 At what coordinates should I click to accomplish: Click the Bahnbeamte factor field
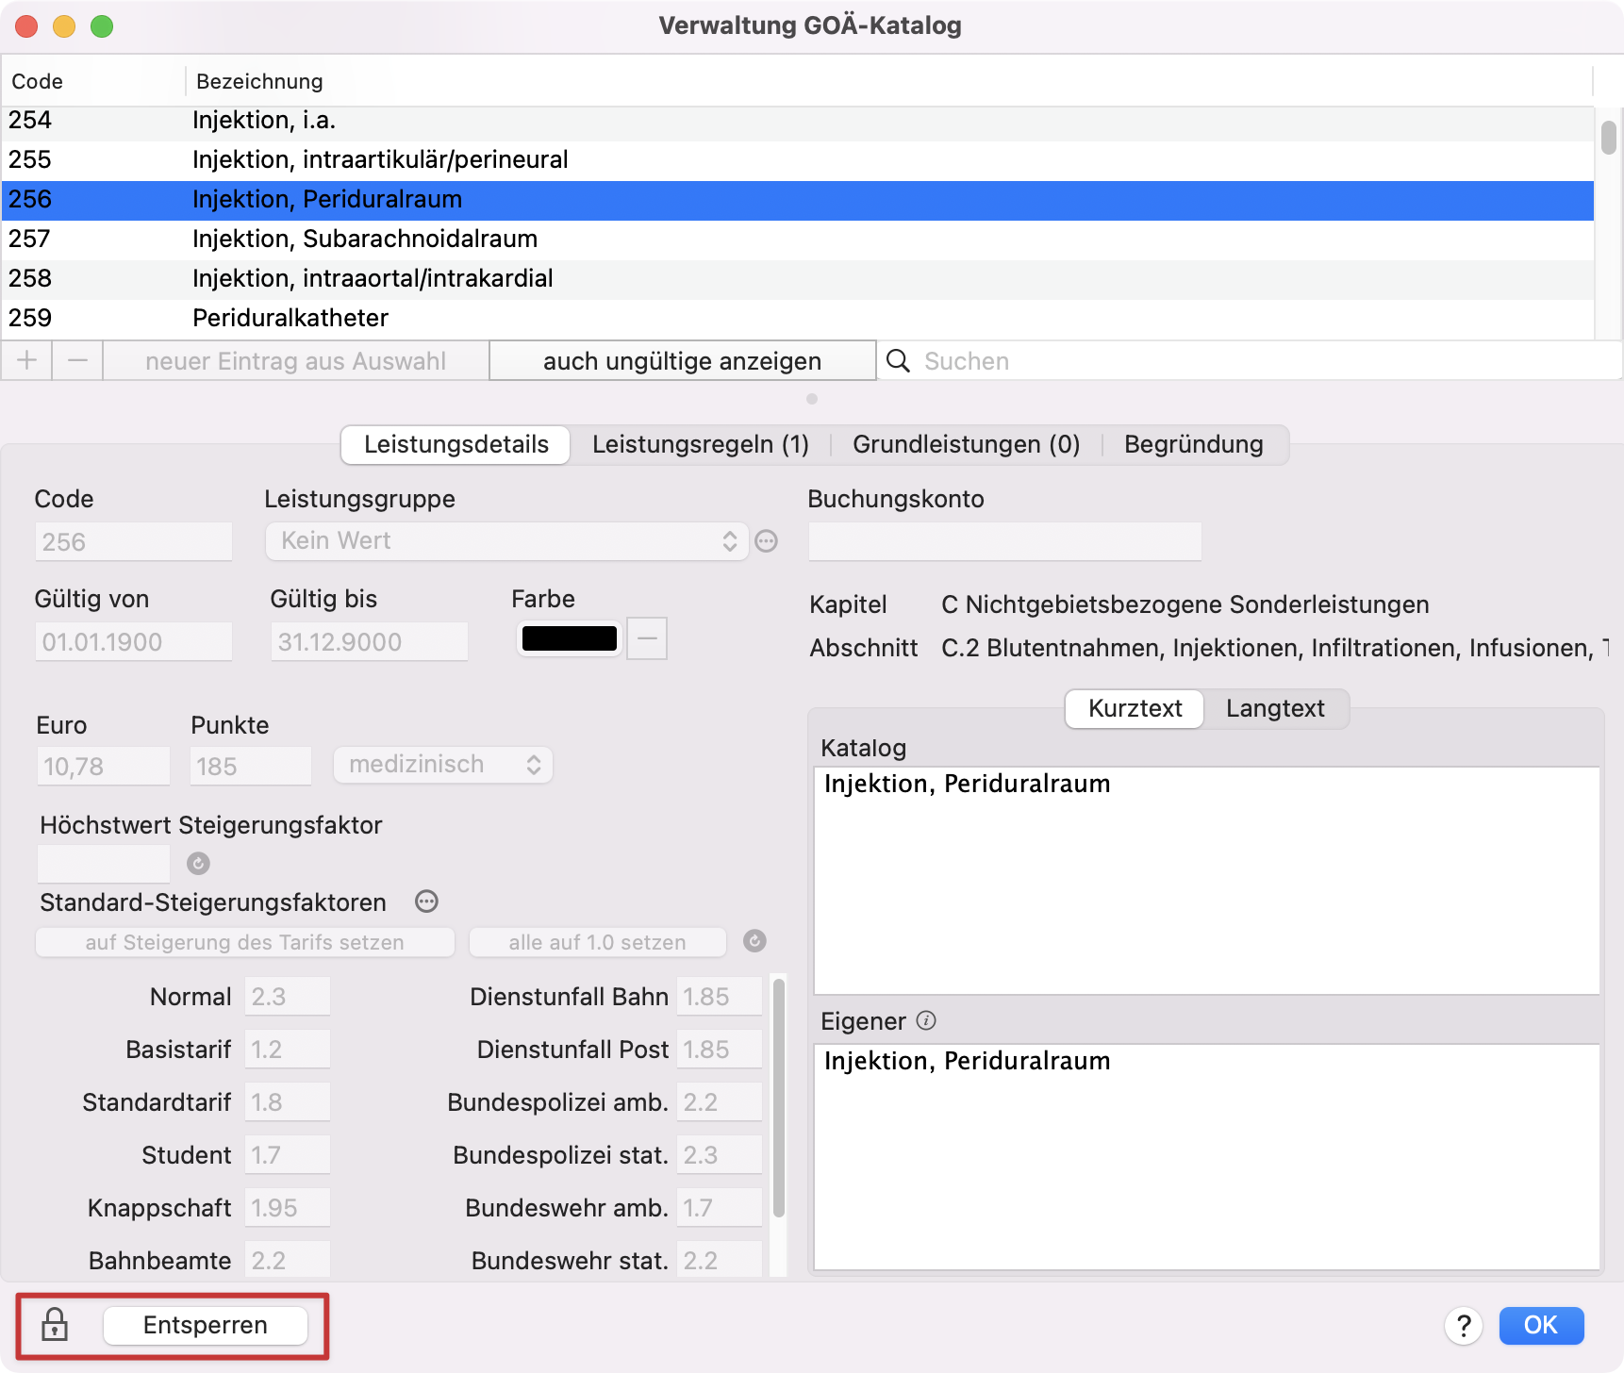point(287,1260)
